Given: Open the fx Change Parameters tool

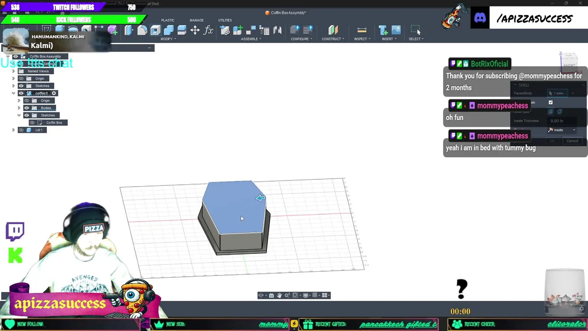Looking at the screenshot, I should pyautogui.click(x=209, y=30).
